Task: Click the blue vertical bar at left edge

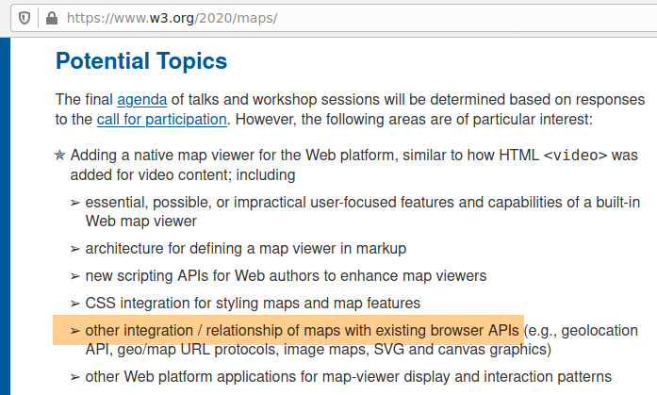Action: pos(4,217)
